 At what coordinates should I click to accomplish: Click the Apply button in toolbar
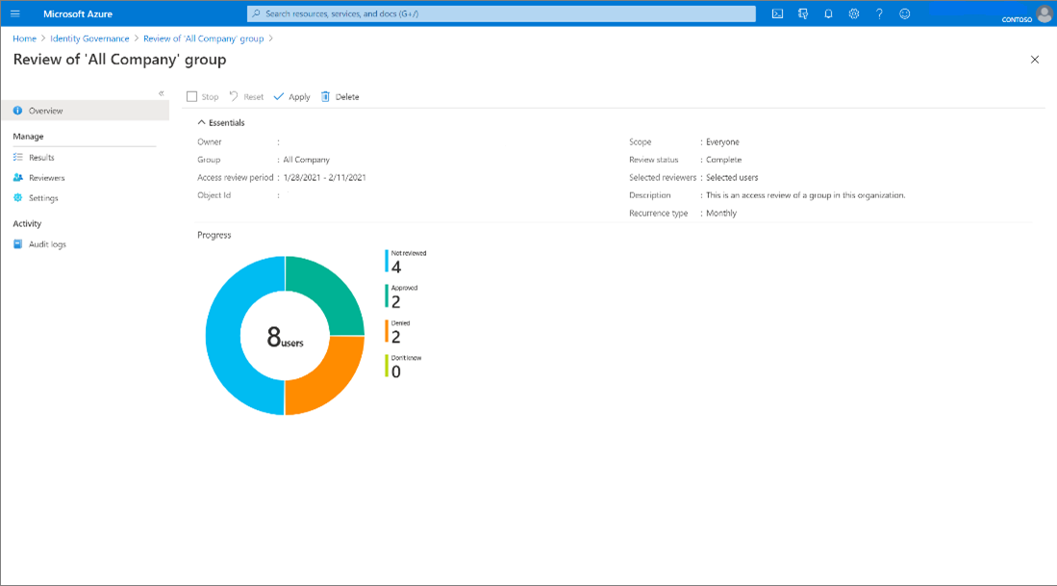[x=292, y=97]
